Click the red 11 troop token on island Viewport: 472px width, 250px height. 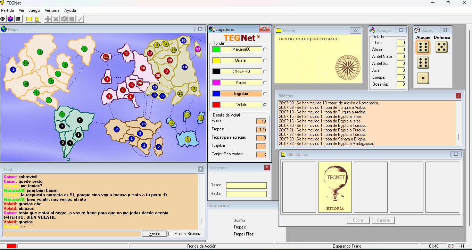106,57
